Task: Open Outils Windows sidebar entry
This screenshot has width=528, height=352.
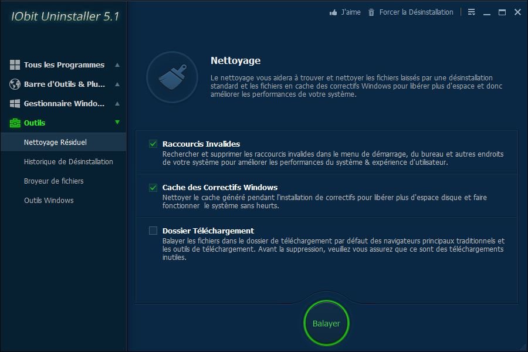Action: [49, 200]
